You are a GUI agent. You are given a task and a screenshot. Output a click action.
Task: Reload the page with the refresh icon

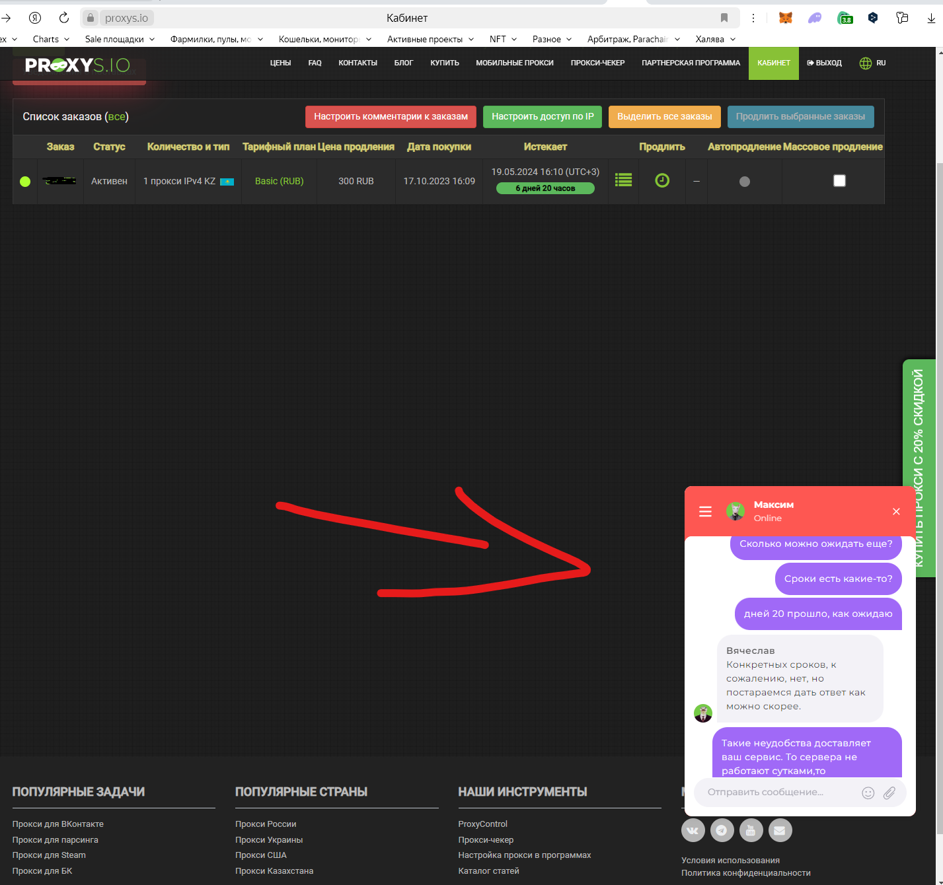click(x=64, y=18)
